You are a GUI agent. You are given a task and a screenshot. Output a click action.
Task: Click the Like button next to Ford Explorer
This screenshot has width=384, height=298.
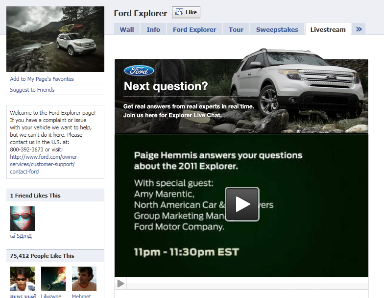pos(186,12)
